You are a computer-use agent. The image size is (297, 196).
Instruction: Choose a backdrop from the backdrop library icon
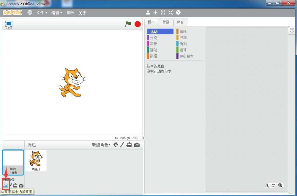(6, 186)
